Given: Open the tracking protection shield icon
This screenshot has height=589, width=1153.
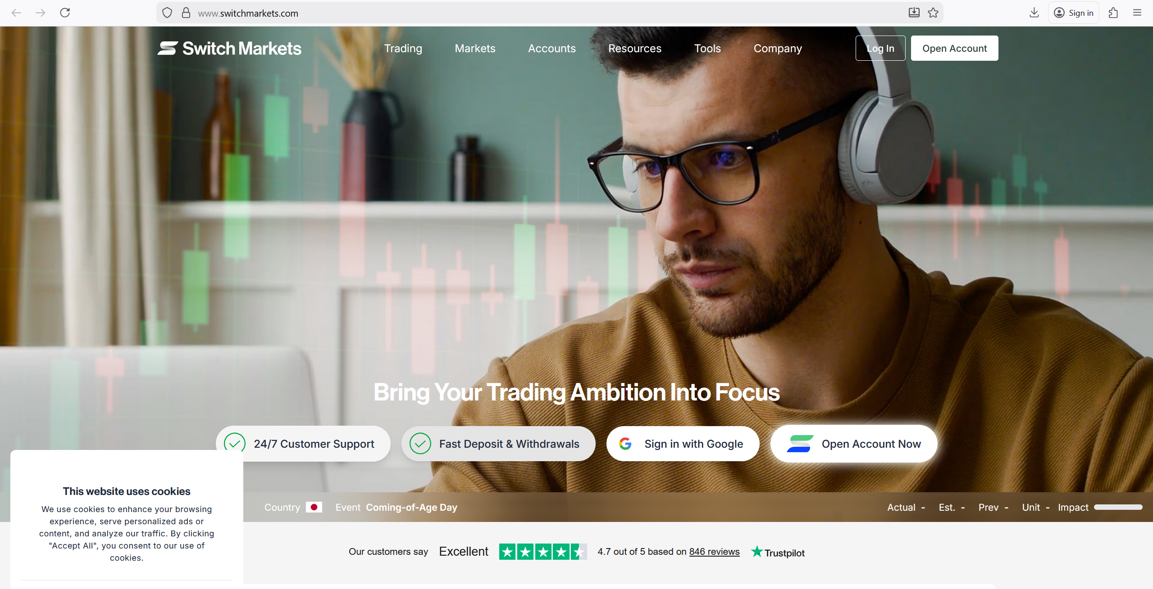Looking at the screenshot, I should pyautogui.click(x=167, y=13).
